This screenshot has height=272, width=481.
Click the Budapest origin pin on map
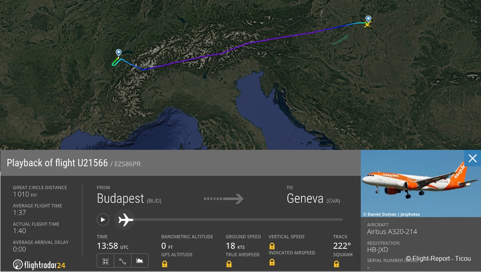click(x=368, y=18)
